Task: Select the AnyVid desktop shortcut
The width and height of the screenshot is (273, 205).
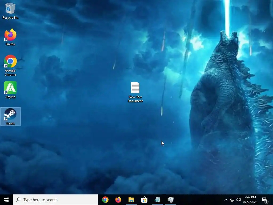Action: [x=10, y=90]
